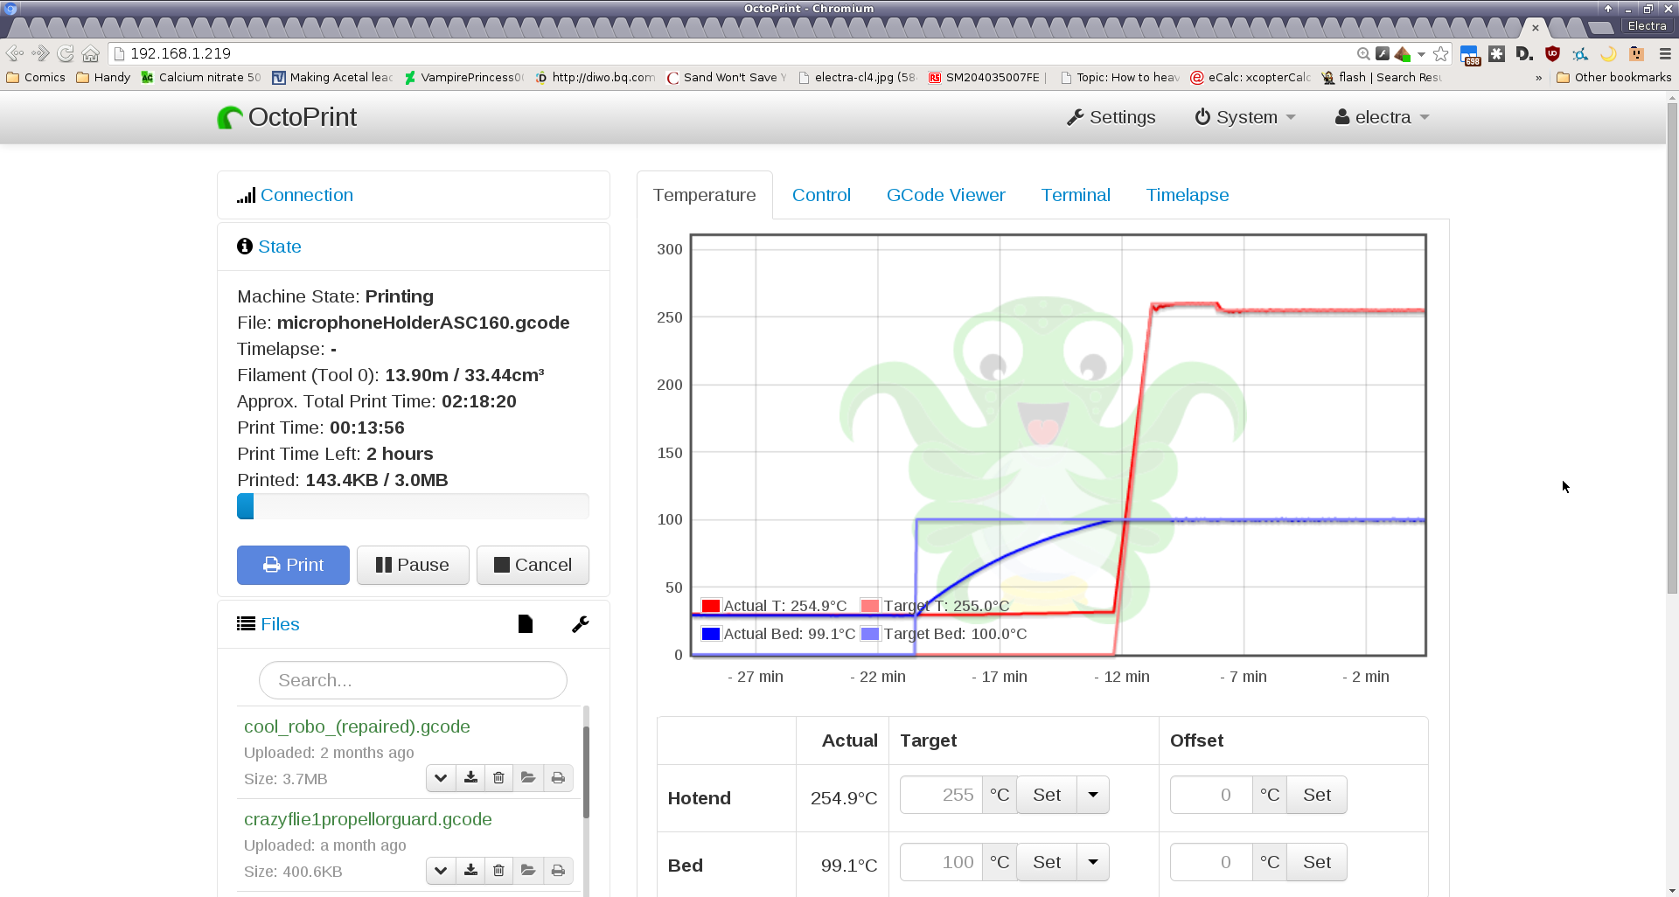Open the System menu

1245,117
